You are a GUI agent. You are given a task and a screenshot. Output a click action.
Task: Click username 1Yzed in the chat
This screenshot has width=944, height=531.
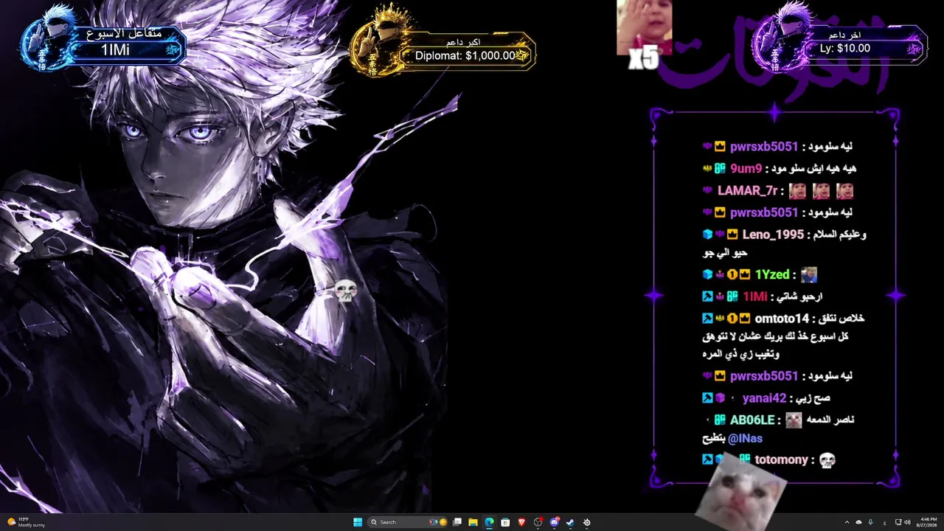point(771,275)
